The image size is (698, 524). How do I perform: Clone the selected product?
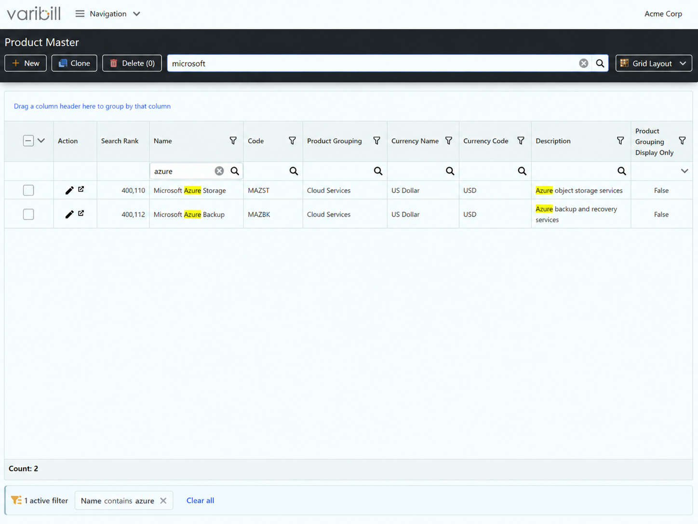[74, 63]
